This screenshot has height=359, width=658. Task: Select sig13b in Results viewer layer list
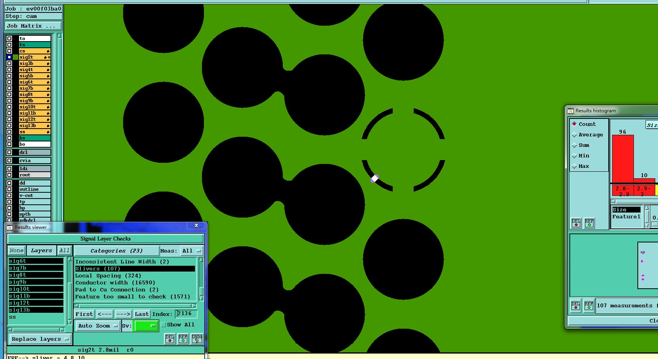[x=36, y=310]
